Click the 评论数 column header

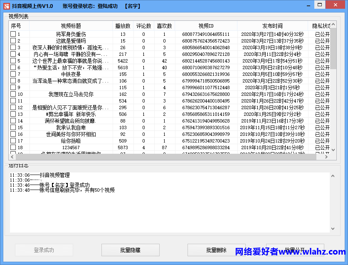click(x=143, y=26)
